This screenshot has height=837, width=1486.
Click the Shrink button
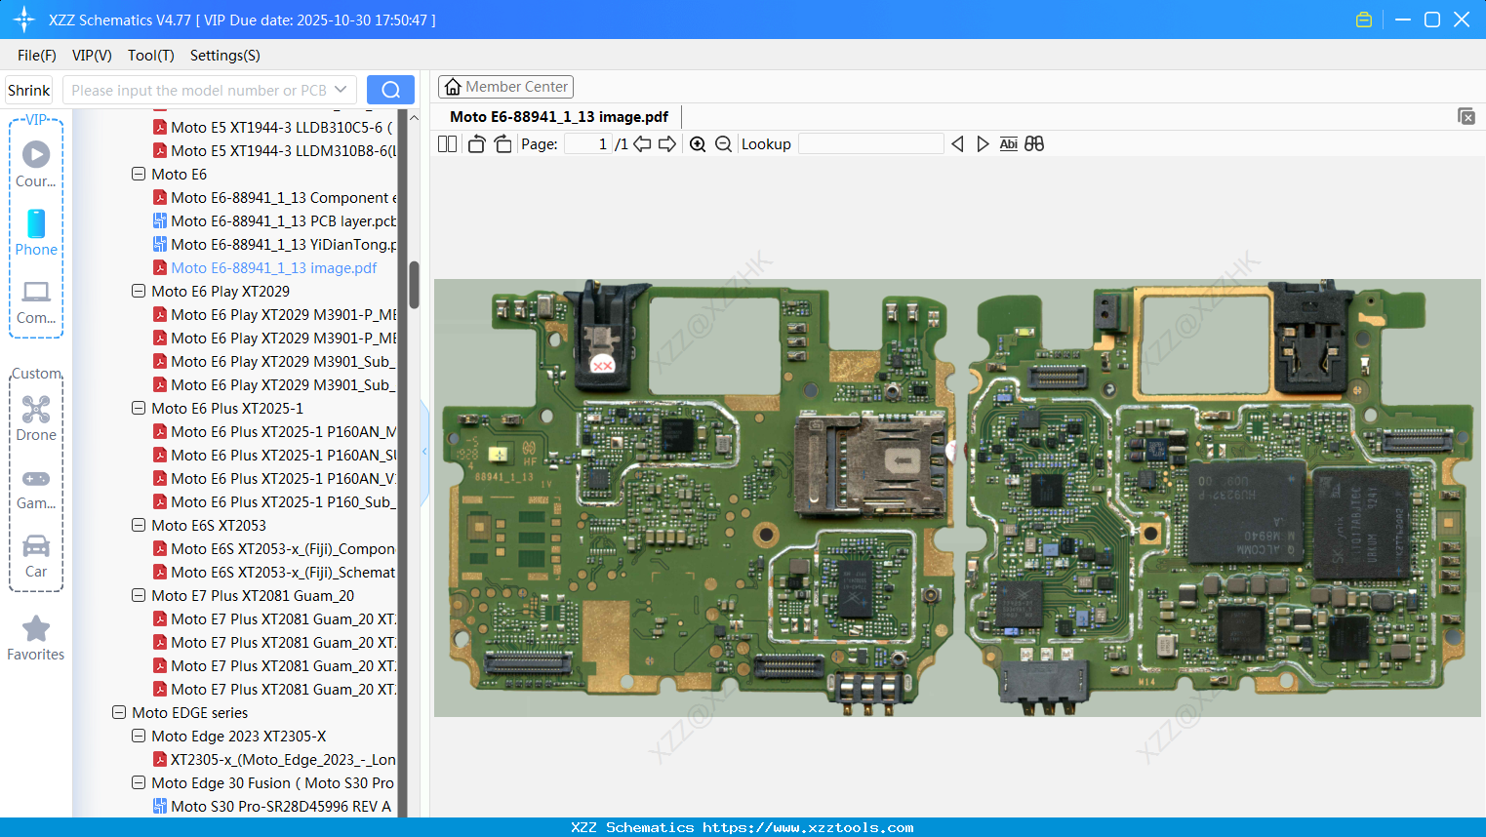29,90
